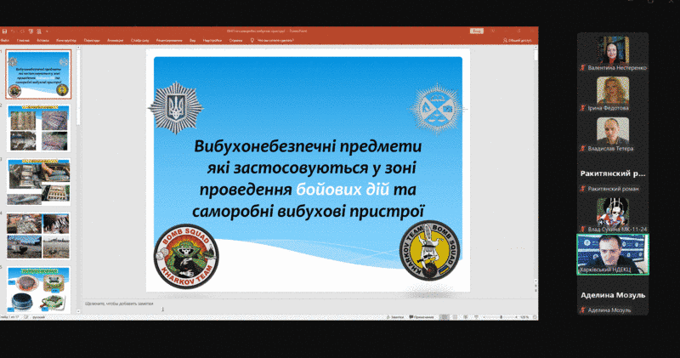Switch to the Слайд-шоу ribbon tab
This screenshot has width=680, height=358.
(x=140, y=40)
